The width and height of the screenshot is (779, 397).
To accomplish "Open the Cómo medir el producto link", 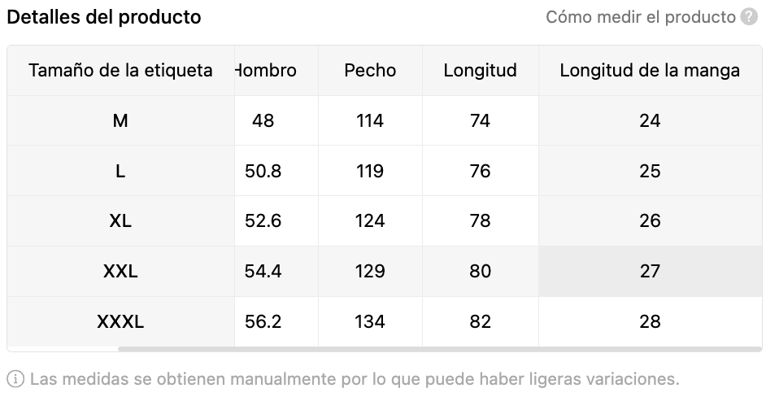I will (641, 17).
